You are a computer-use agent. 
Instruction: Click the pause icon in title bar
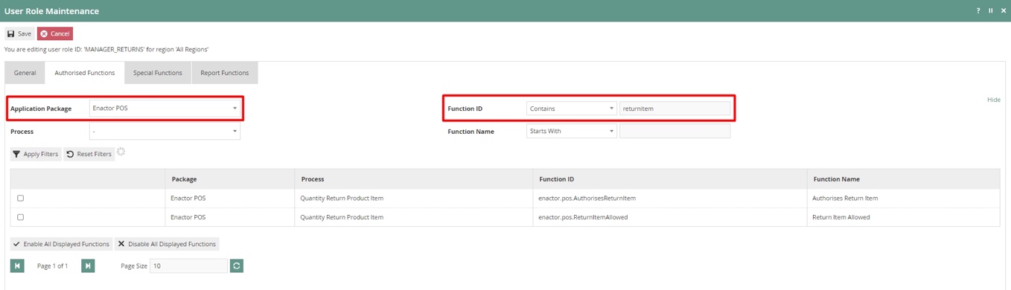click(991, 10)
